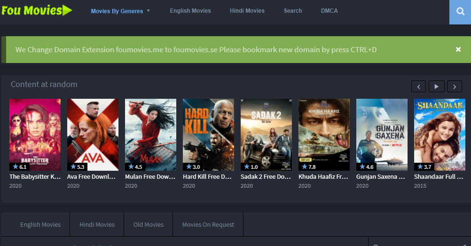Open Hindi Movies in top navigation
This screenshot has height=246, width=471.
[247, 11]
